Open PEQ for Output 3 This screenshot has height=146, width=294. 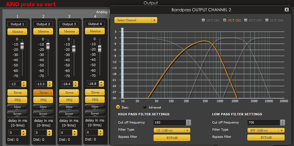point(69,100)
